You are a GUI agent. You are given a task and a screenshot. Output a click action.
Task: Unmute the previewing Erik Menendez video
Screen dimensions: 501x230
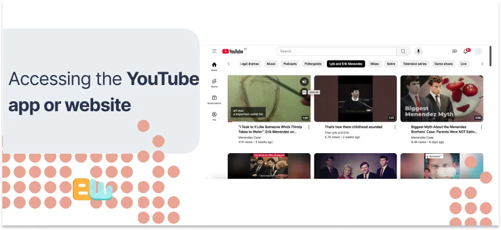pyautogui.click(x=305, y=82)
